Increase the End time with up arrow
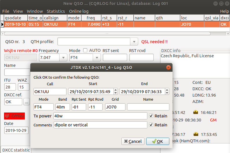Image resolution: width=230 pixels, height=153 pixels. click(x=167, y=90)
